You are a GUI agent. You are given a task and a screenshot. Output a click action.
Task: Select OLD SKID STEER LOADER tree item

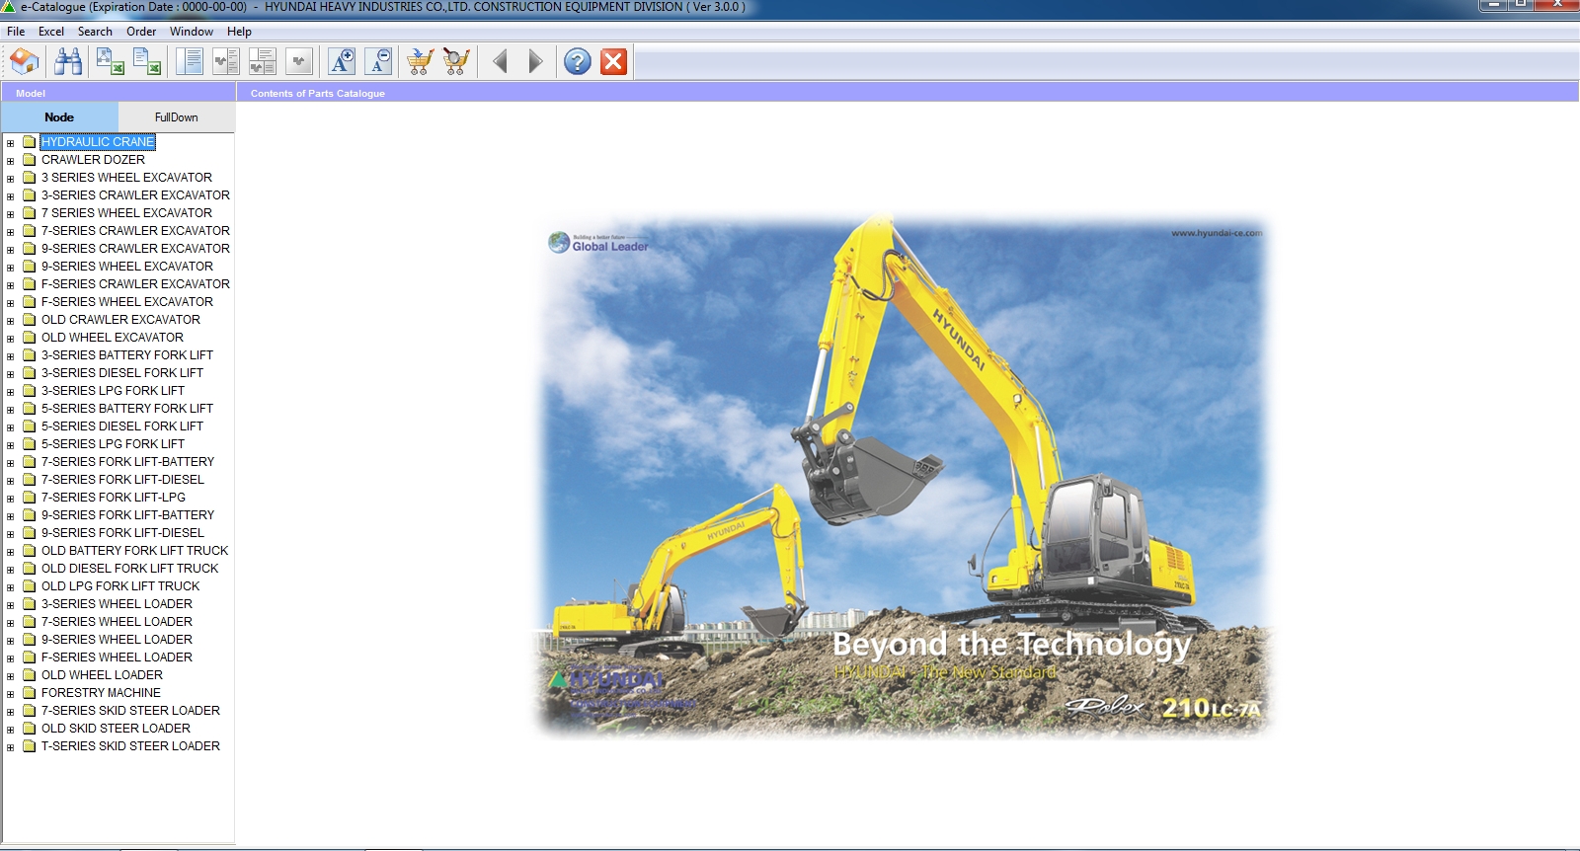(116, 728)
